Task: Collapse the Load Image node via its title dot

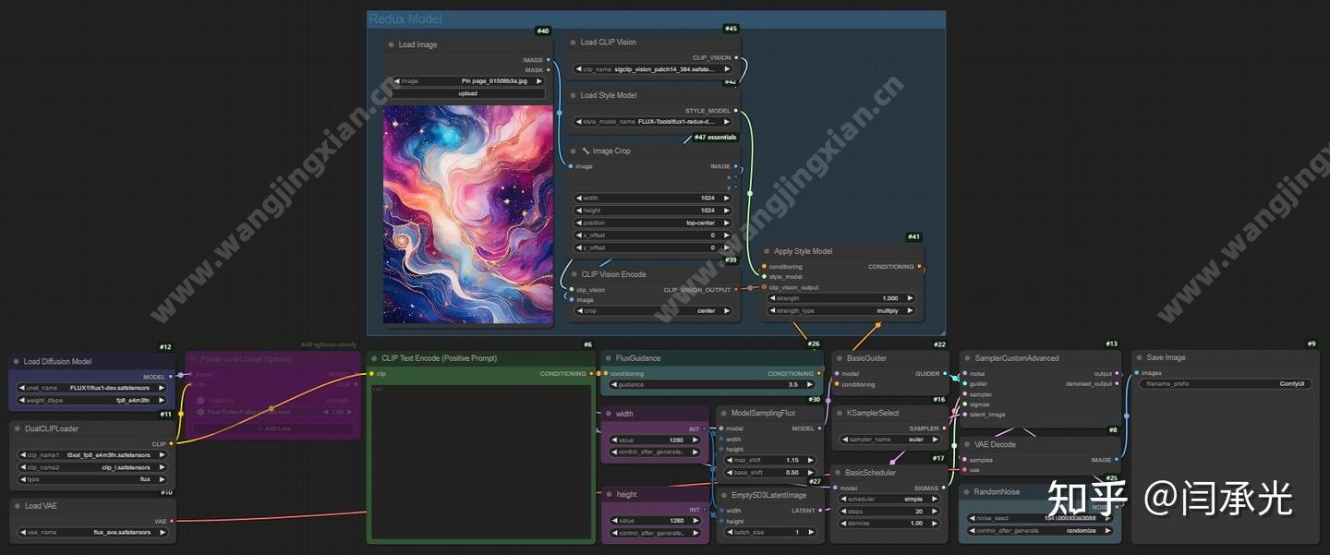Action: [x=392, y=44]
